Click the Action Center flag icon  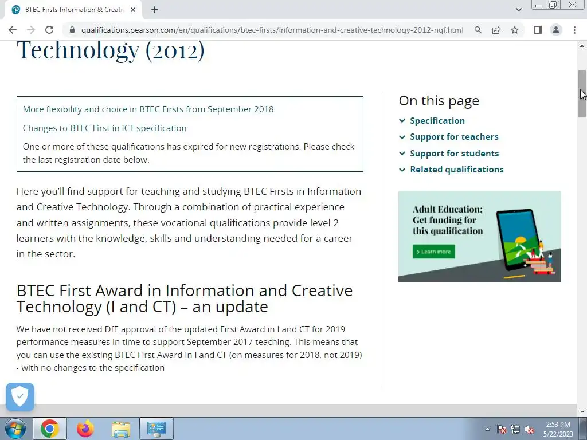click(x=502, y=429)
